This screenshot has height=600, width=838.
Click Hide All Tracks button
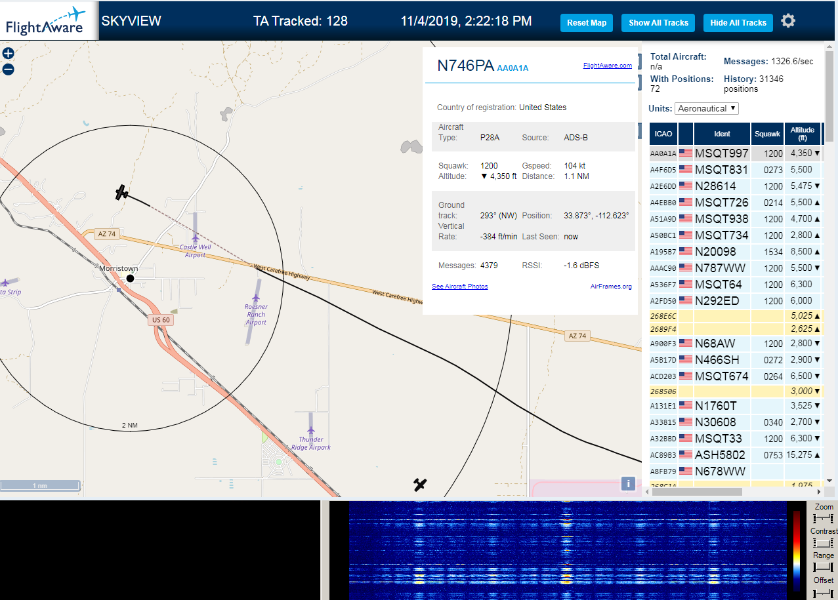click(738, 23)
